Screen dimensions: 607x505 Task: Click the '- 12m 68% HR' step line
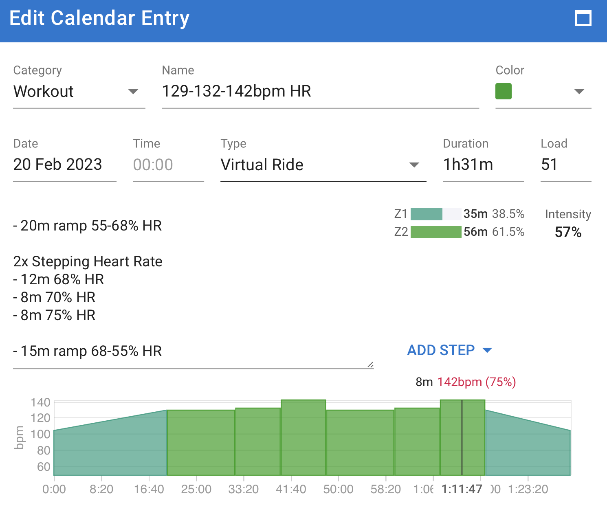[59, 279]
